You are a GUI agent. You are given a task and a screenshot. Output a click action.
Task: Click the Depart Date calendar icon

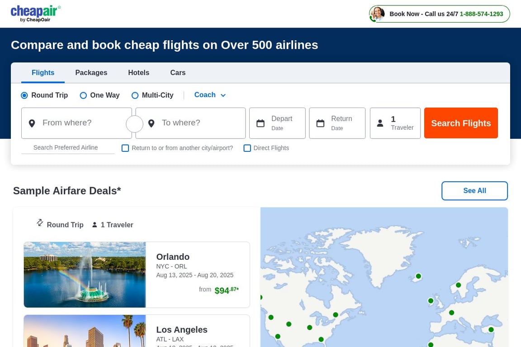(260, 123)
